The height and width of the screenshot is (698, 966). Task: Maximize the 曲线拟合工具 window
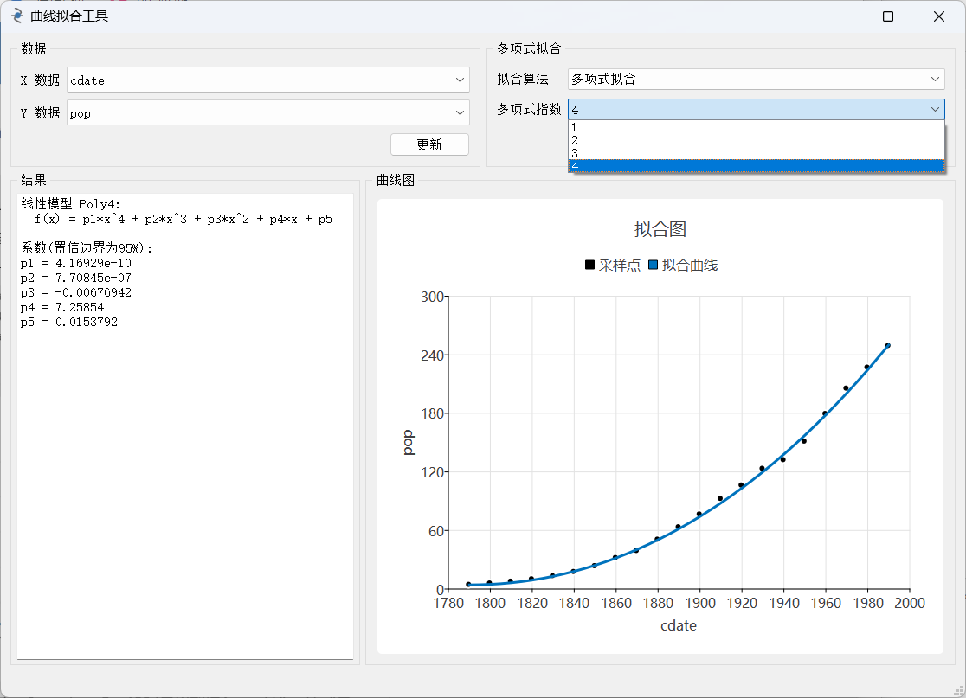pos(887,16)
